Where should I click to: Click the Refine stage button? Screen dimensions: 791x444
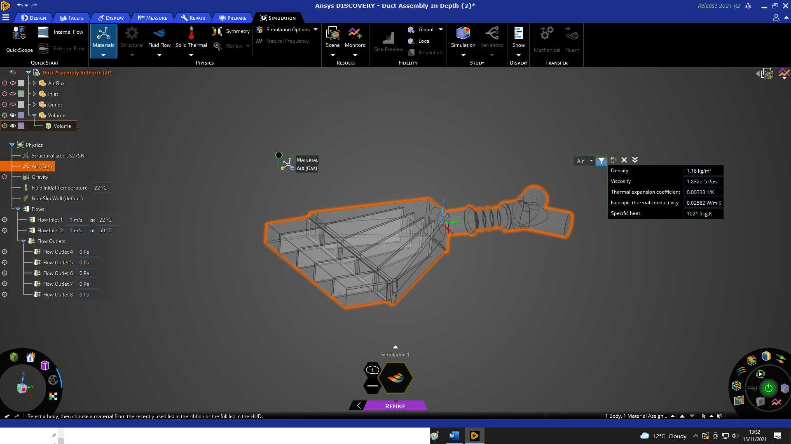point(395,406)
